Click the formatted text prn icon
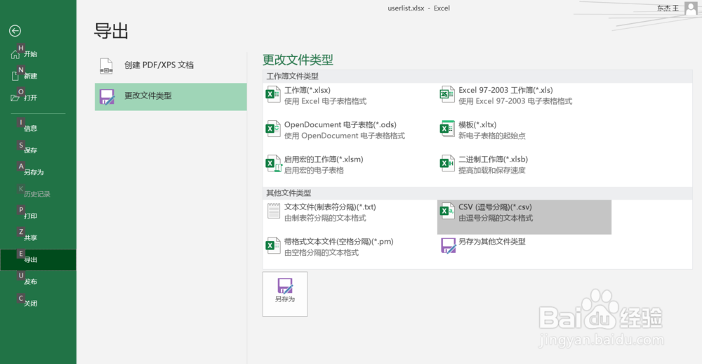The width and height of the screenshot is (702, 364). [273, 246]
